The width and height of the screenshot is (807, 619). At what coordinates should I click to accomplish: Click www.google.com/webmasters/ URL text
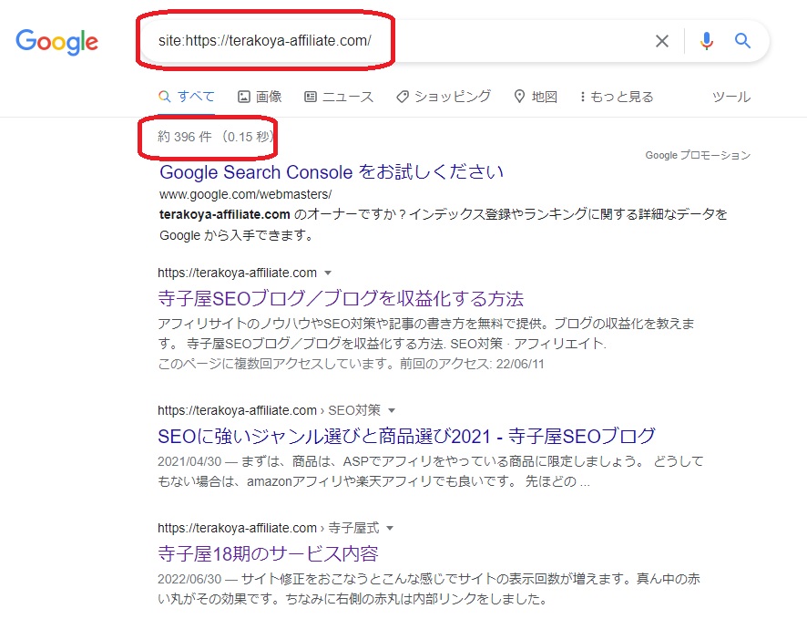[246, 195]
